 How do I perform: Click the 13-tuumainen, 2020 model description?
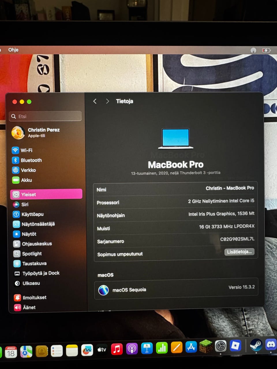[x=176, y=173]
